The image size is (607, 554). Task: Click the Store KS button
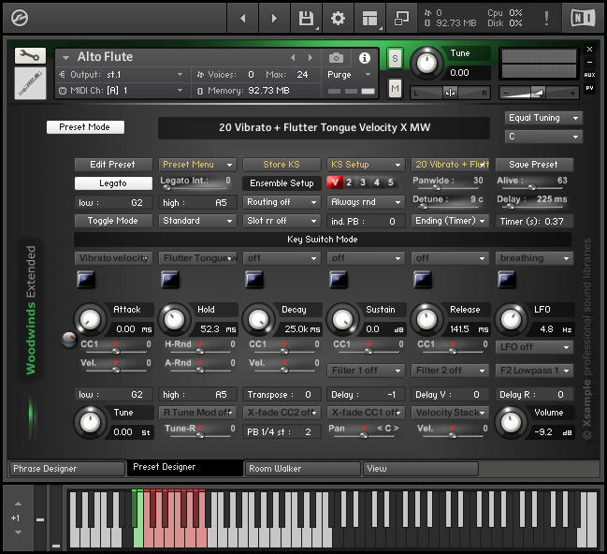(282, 165)
